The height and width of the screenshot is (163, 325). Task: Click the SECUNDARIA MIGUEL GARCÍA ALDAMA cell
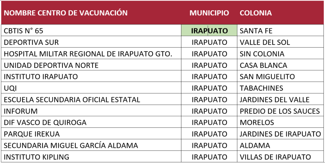71,146
